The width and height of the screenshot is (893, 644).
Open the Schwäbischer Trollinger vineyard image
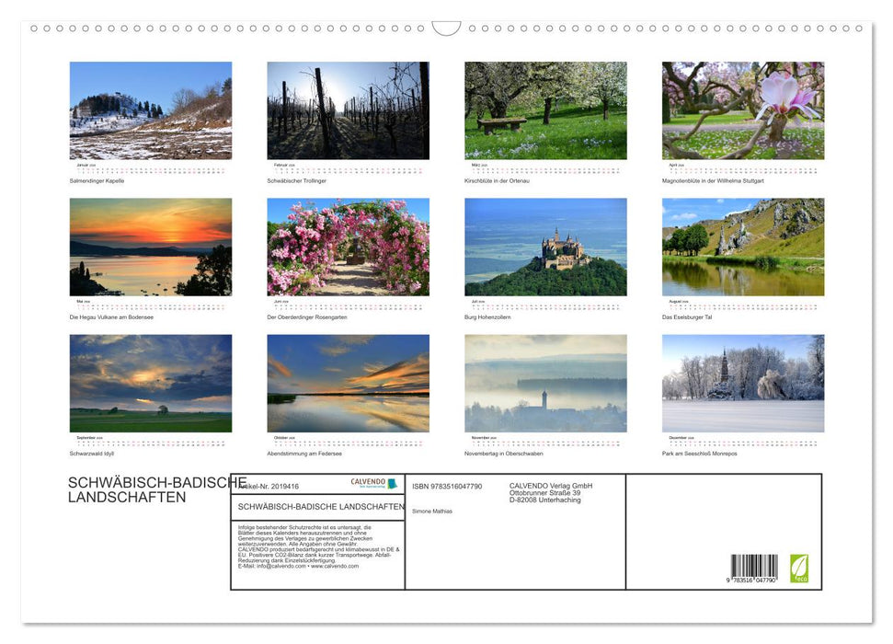pos(347,109)
